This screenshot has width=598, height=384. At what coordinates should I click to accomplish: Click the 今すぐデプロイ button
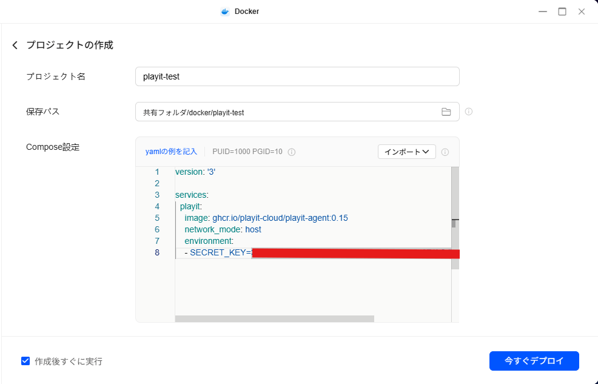[534, 361]
